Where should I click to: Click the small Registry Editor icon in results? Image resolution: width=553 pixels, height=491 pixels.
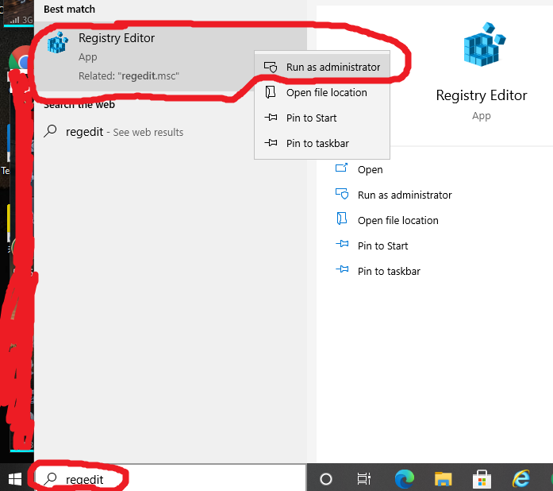coord(57,42)
